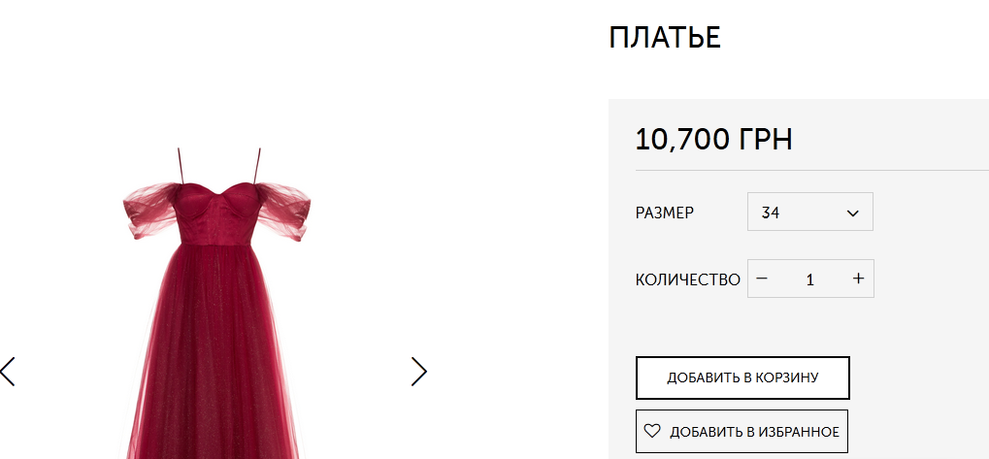Increase quantity with the plus icon
The height and width of the screenshot is (459, 989).
pos(858,279)
